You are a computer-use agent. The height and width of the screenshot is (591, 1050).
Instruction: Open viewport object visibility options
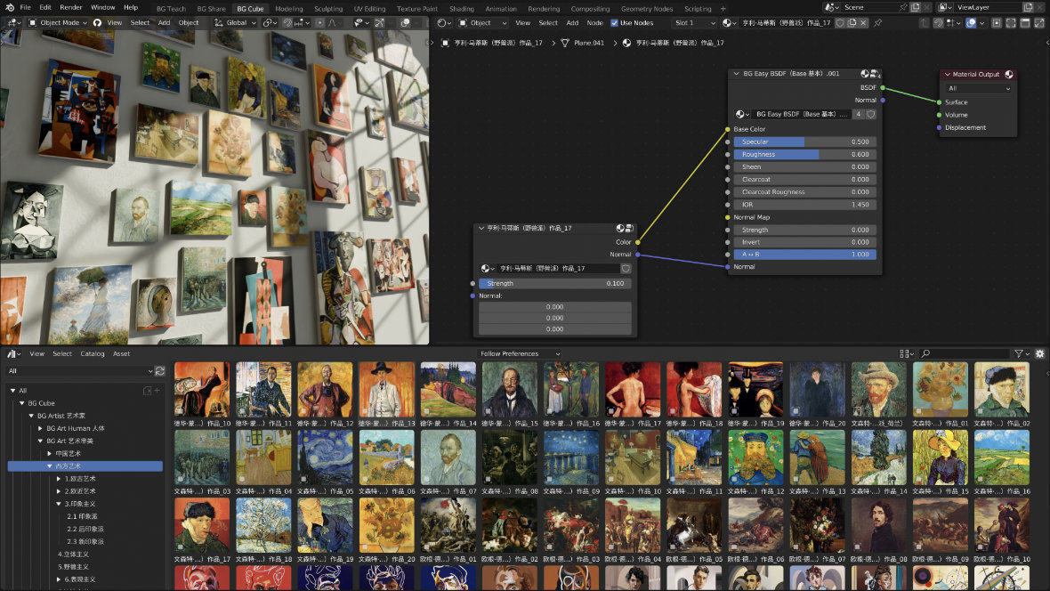coord(360,23)
